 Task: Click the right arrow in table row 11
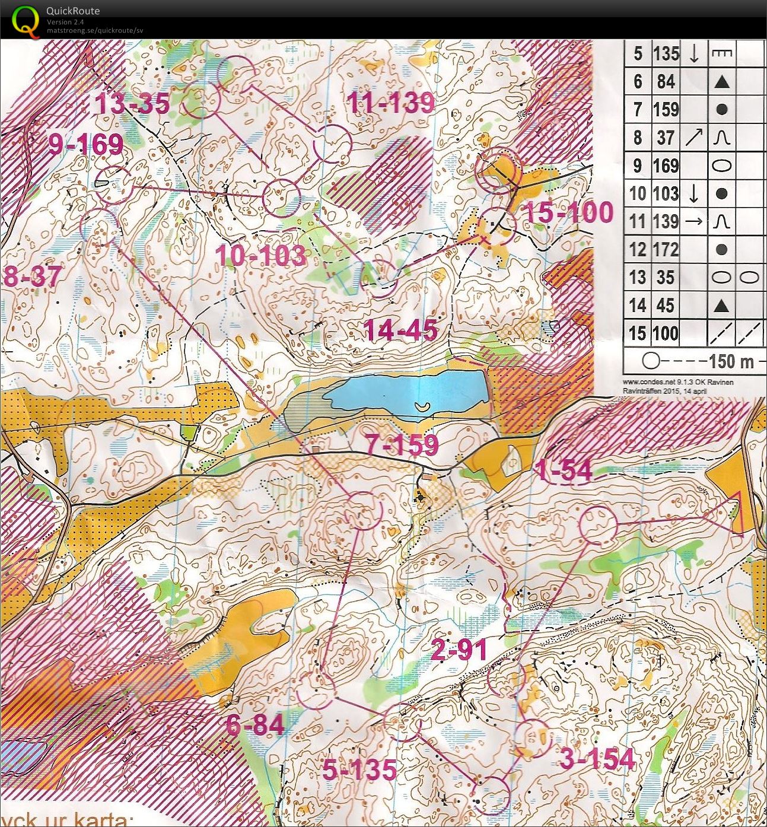(693, 222)
